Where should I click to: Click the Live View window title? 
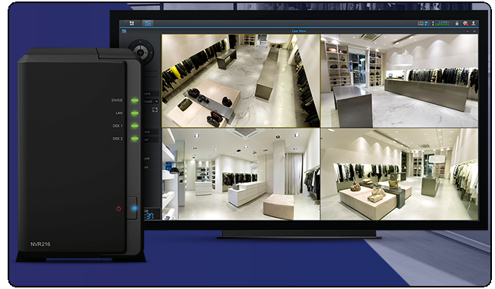tap(299, 31)
